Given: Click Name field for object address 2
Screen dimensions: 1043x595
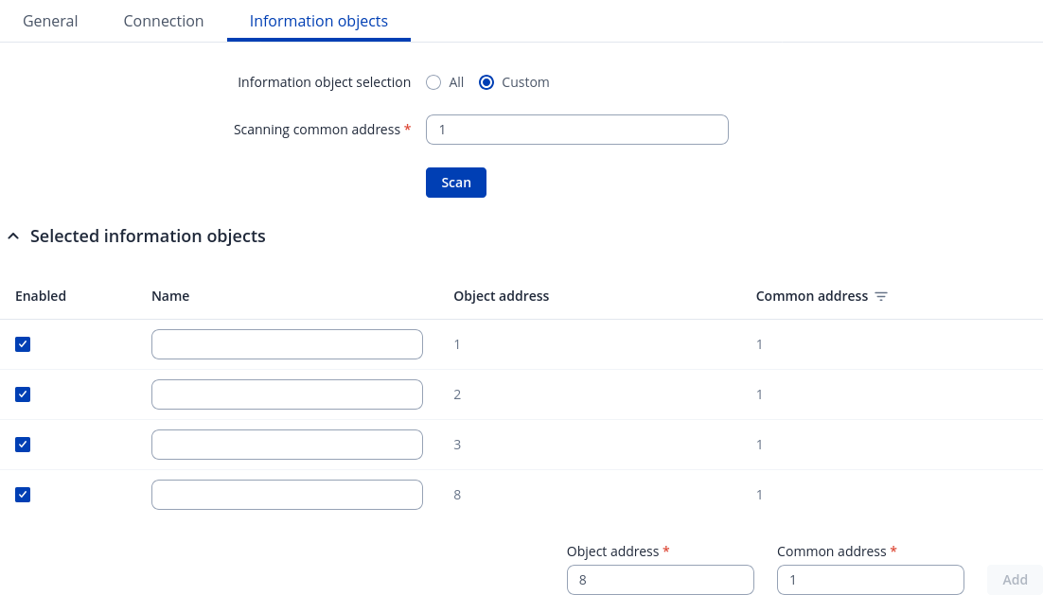Looking at the screenshot, I should point(287,394).
